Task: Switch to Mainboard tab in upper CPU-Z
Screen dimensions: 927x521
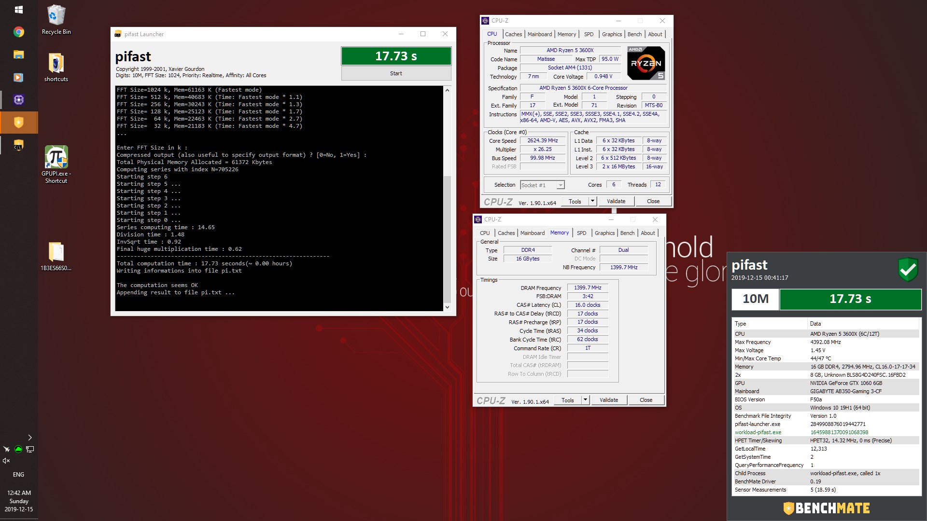Action: click(539, 34)
